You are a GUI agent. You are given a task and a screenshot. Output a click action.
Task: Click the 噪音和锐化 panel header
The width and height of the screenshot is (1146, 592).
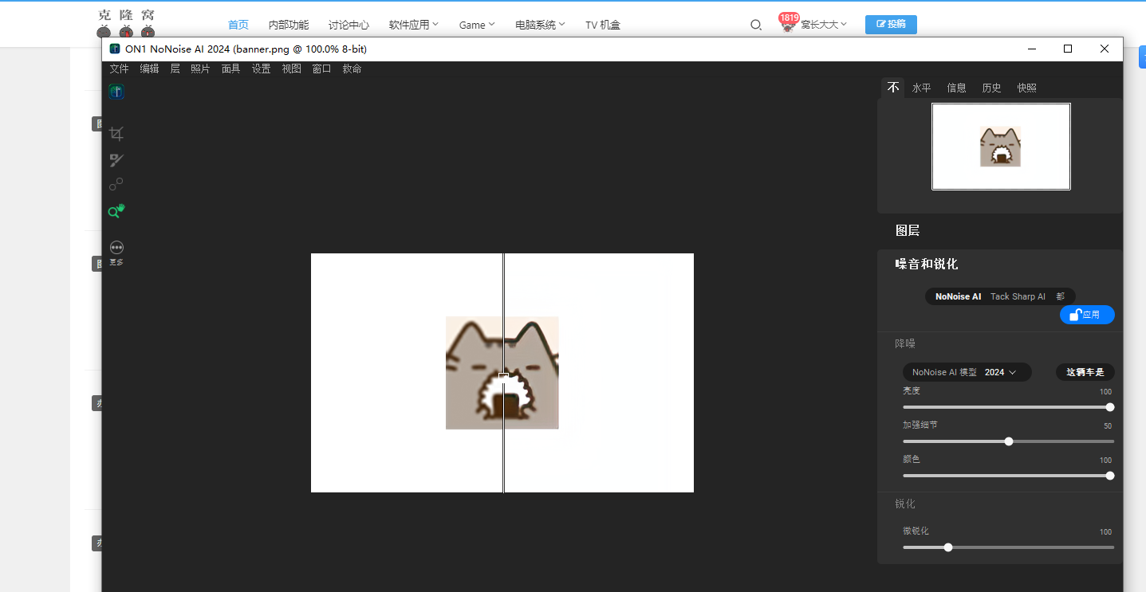(927, 265)
